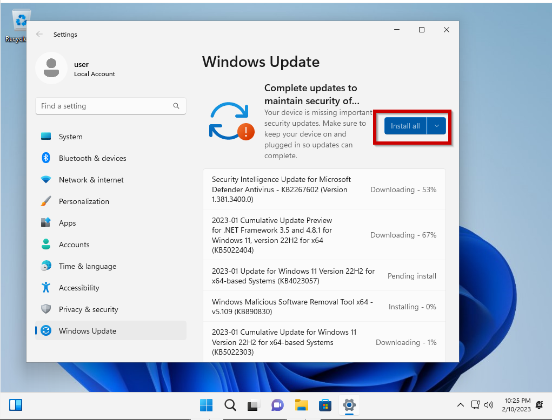Click the Accounts person icon
The height and width of the screenshot is (420, 552).
46,244
